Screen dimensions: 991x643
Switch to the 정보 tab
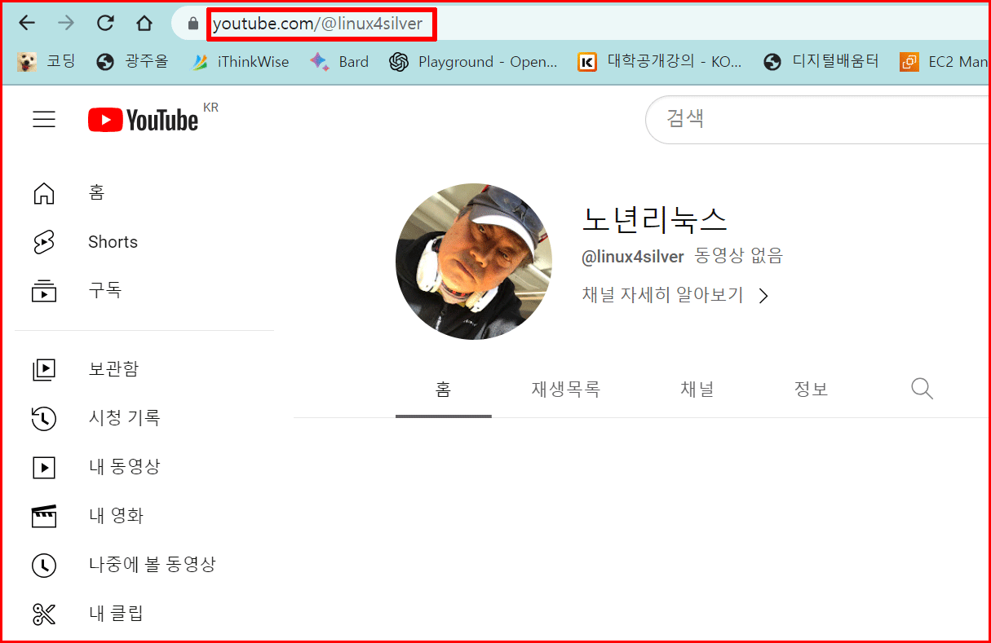tap(812, 390)
